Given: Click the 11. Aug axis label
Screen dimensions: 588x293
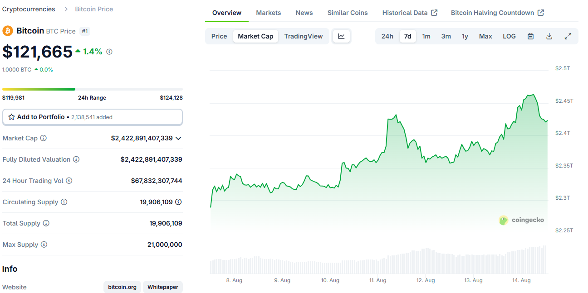Looking at the screenshot, I should [x=378, y=280].
